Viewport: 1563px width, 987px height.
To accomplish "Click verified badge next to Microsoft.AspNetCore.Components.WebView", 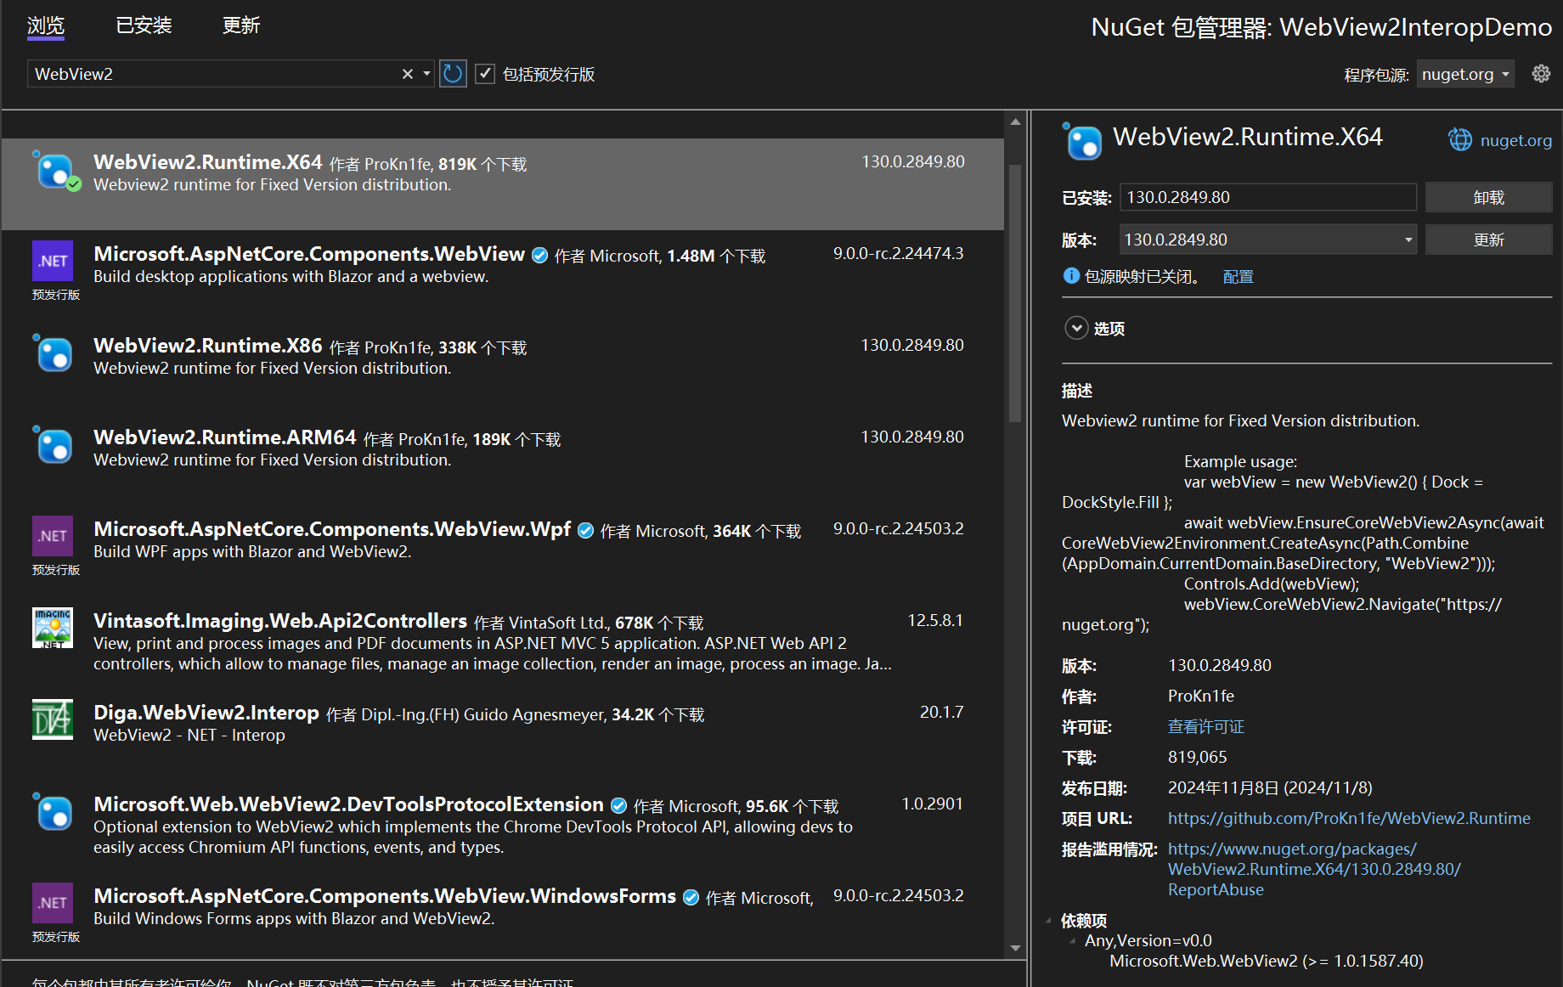I will pos(539,255).
